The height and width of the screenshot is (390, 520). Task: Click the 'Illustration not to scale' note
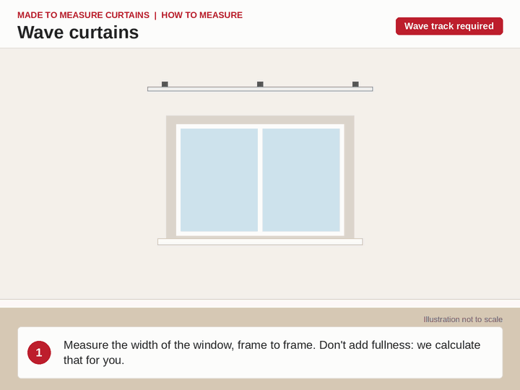(463, 319)
